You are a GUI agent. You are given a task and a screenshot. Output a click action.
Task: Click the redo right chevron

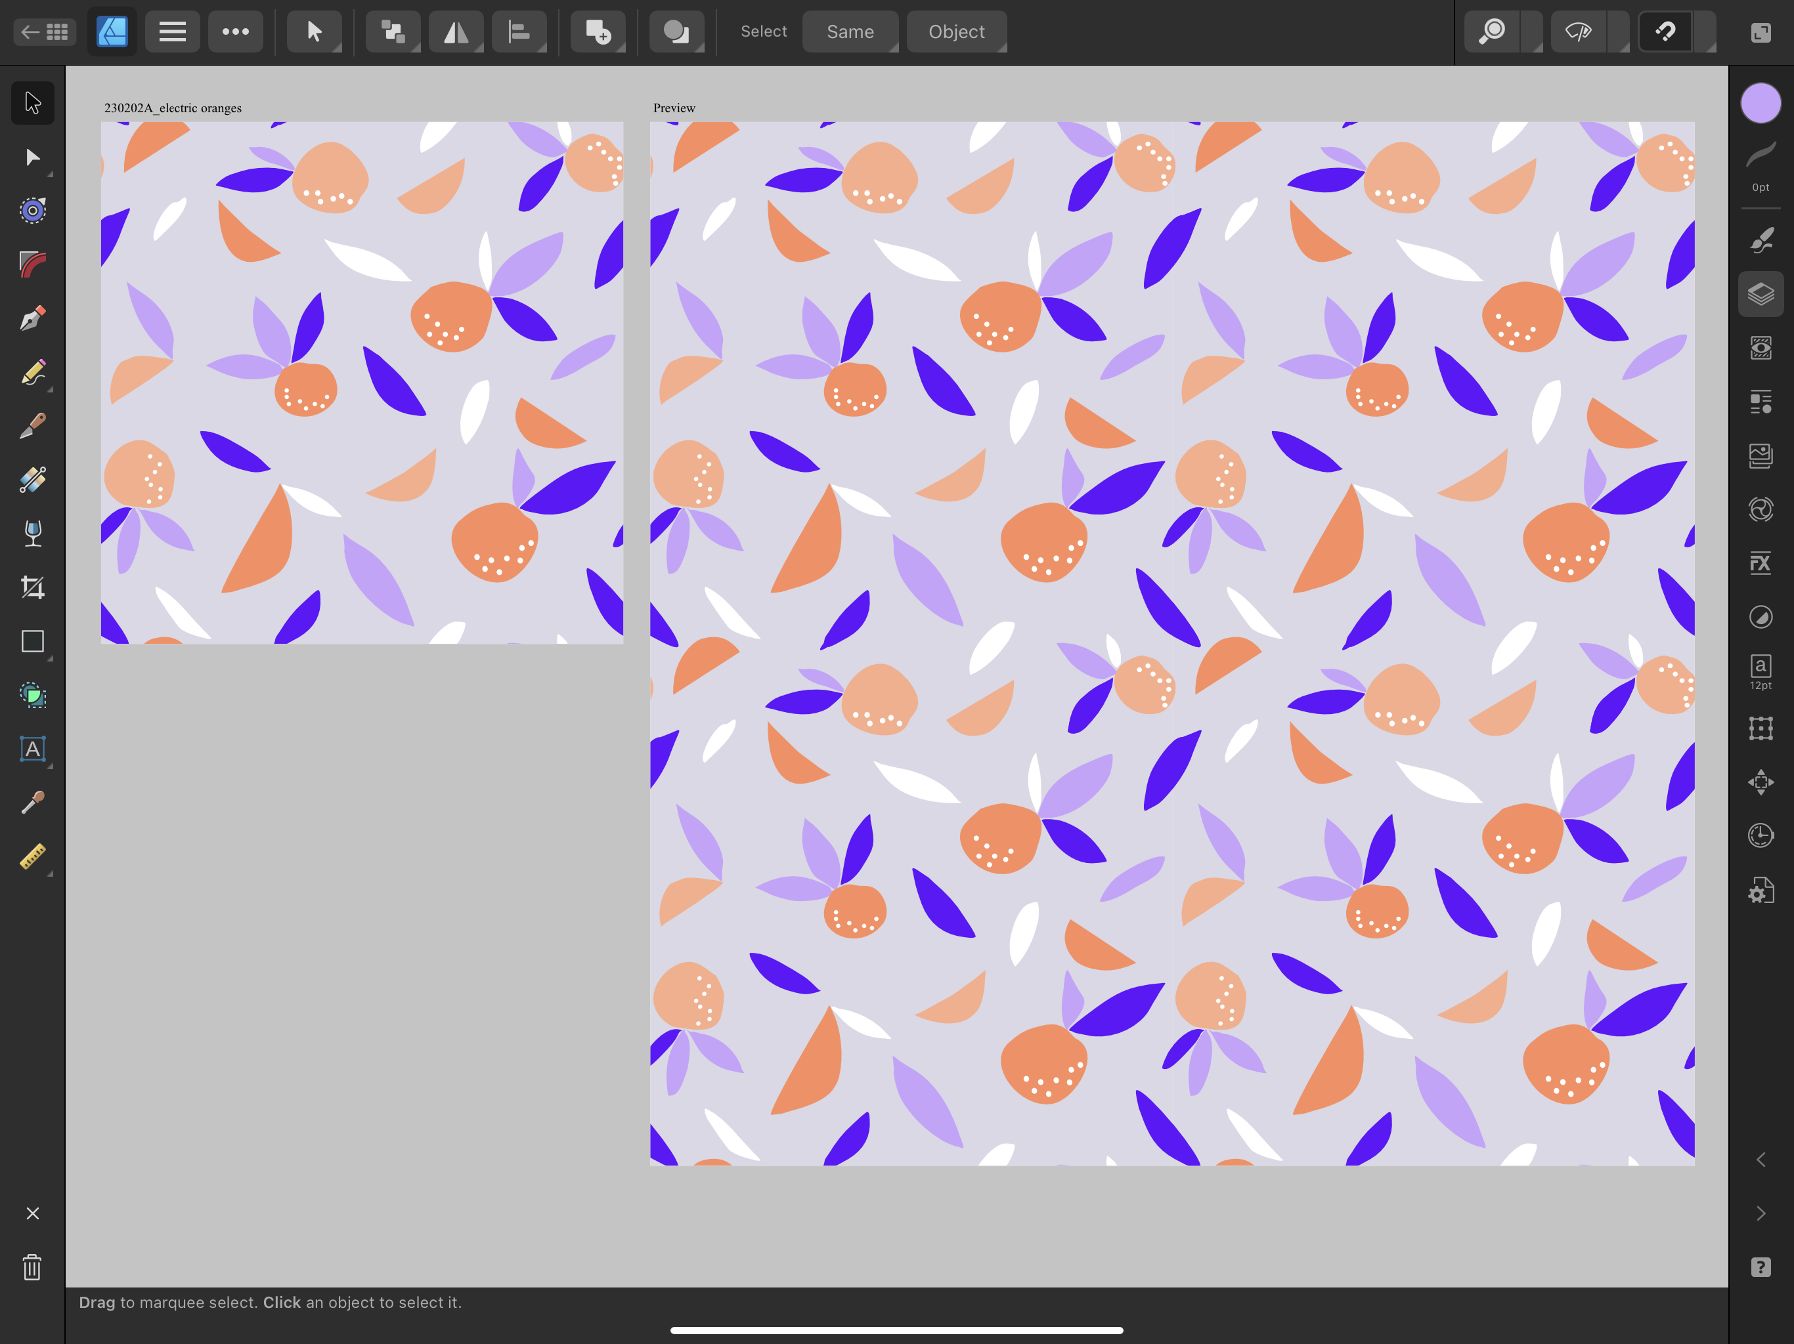(x=1761, y=1213)
